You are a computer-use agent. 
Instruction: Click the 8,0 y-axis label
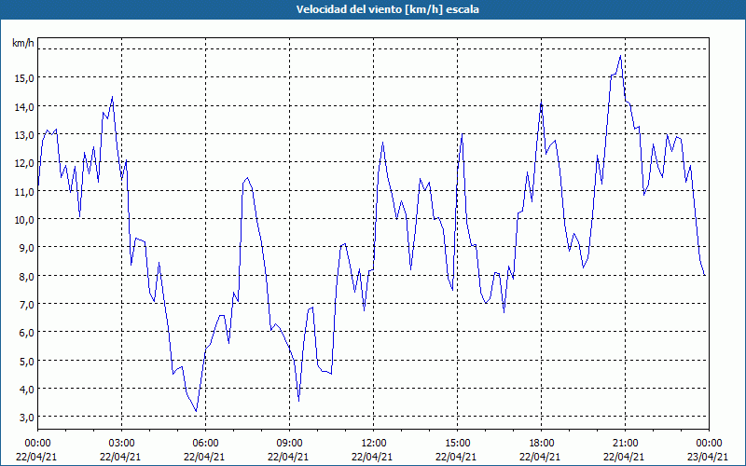tap(26, 276)
